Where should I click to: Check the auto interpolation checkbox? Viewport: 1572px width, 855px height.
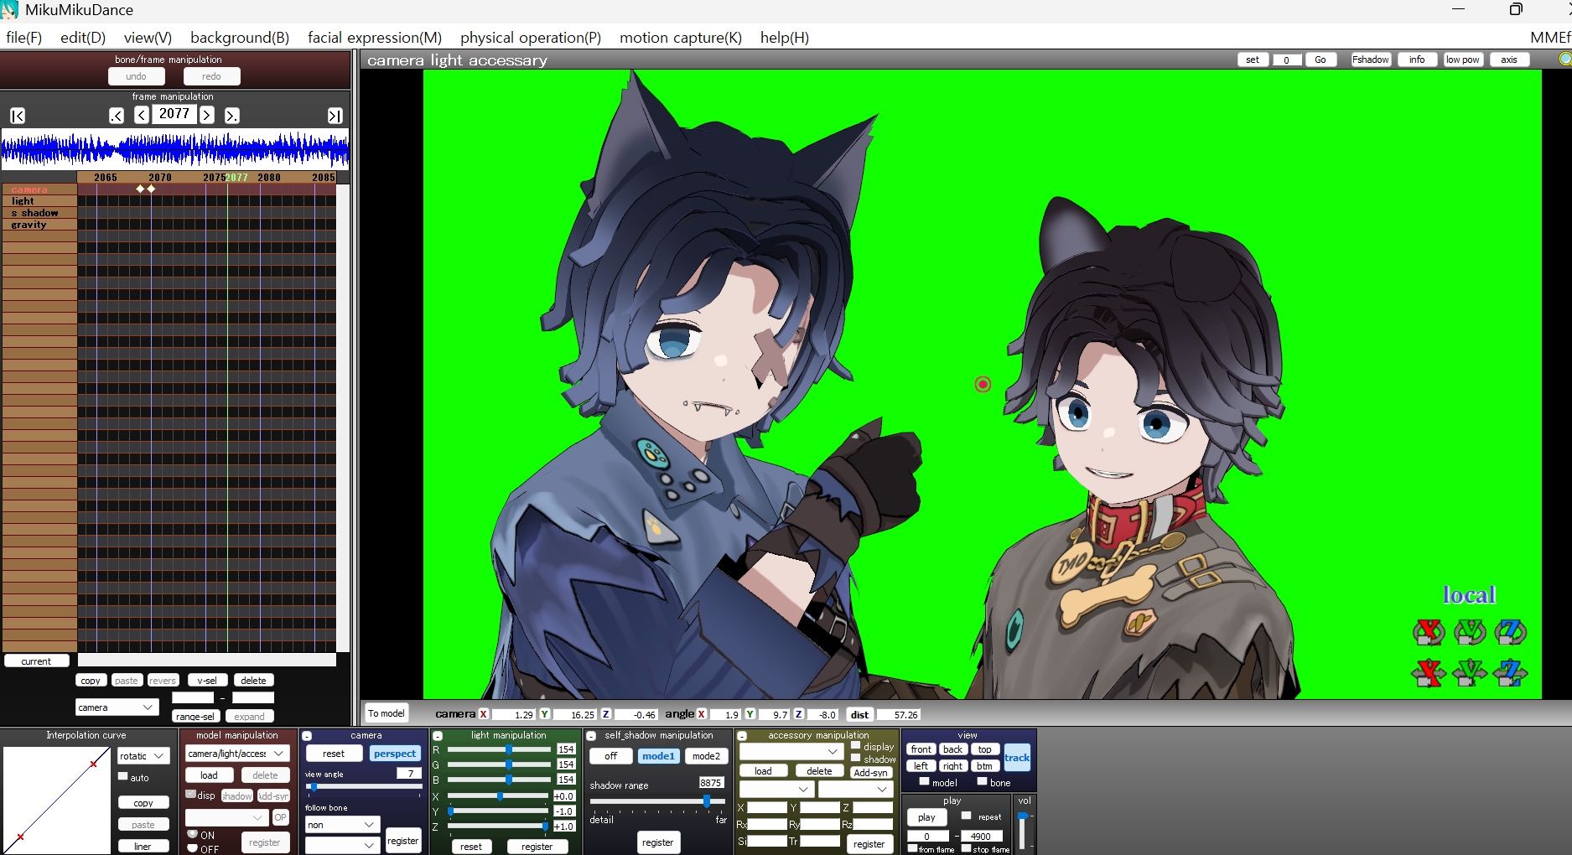(x=123, y=777)
